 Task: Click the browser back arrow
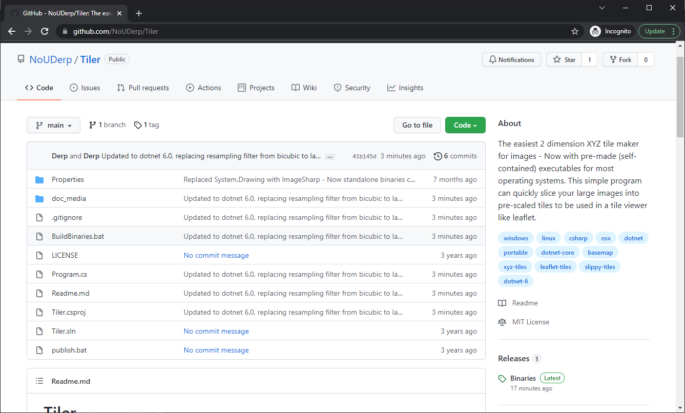tap(12, 31)
